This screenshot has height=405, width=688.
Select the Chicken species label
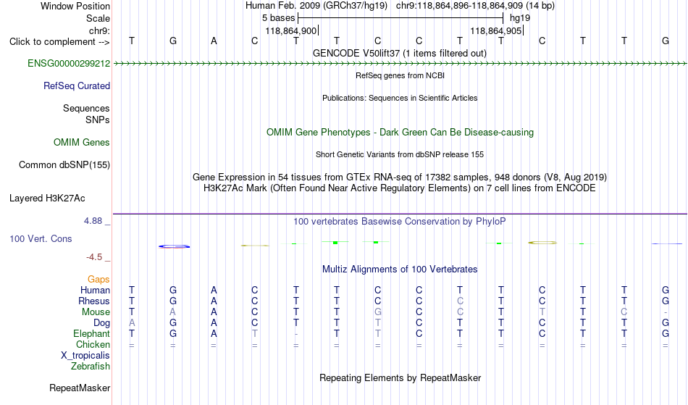(x=93, y=345)
